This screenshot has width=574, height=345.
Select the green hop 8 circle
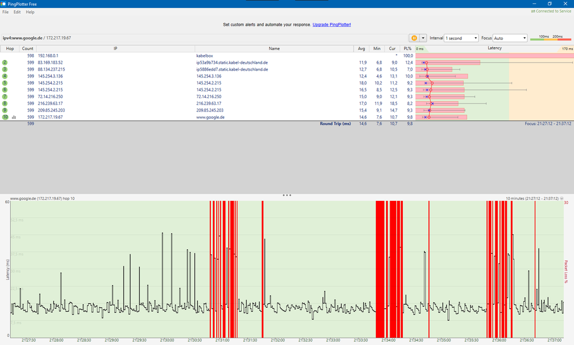(x=5, y=103)
